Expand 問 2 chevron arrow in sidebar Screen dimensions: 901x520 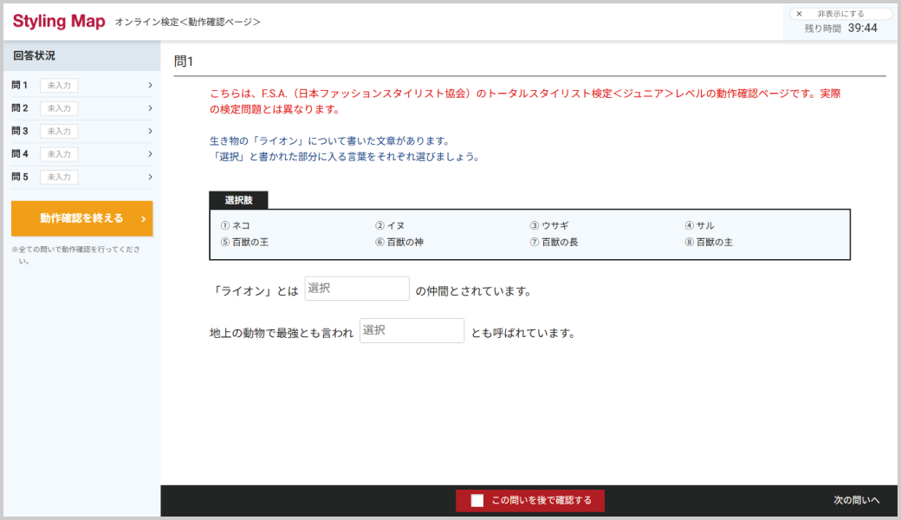click(150, 108)
